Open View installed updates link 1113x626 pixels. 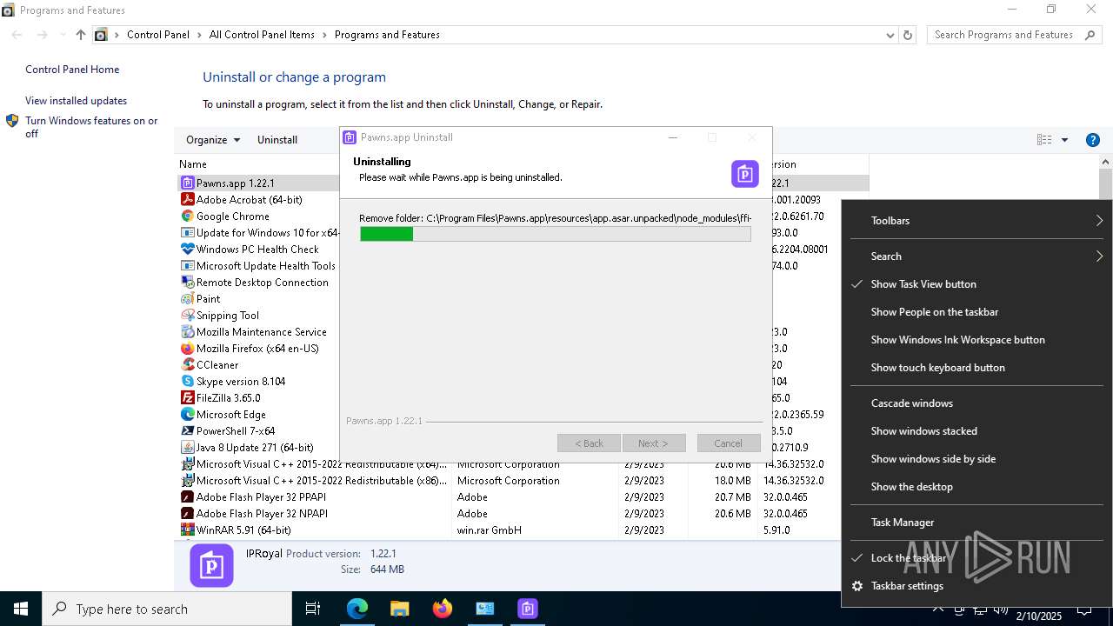[76, 101]
